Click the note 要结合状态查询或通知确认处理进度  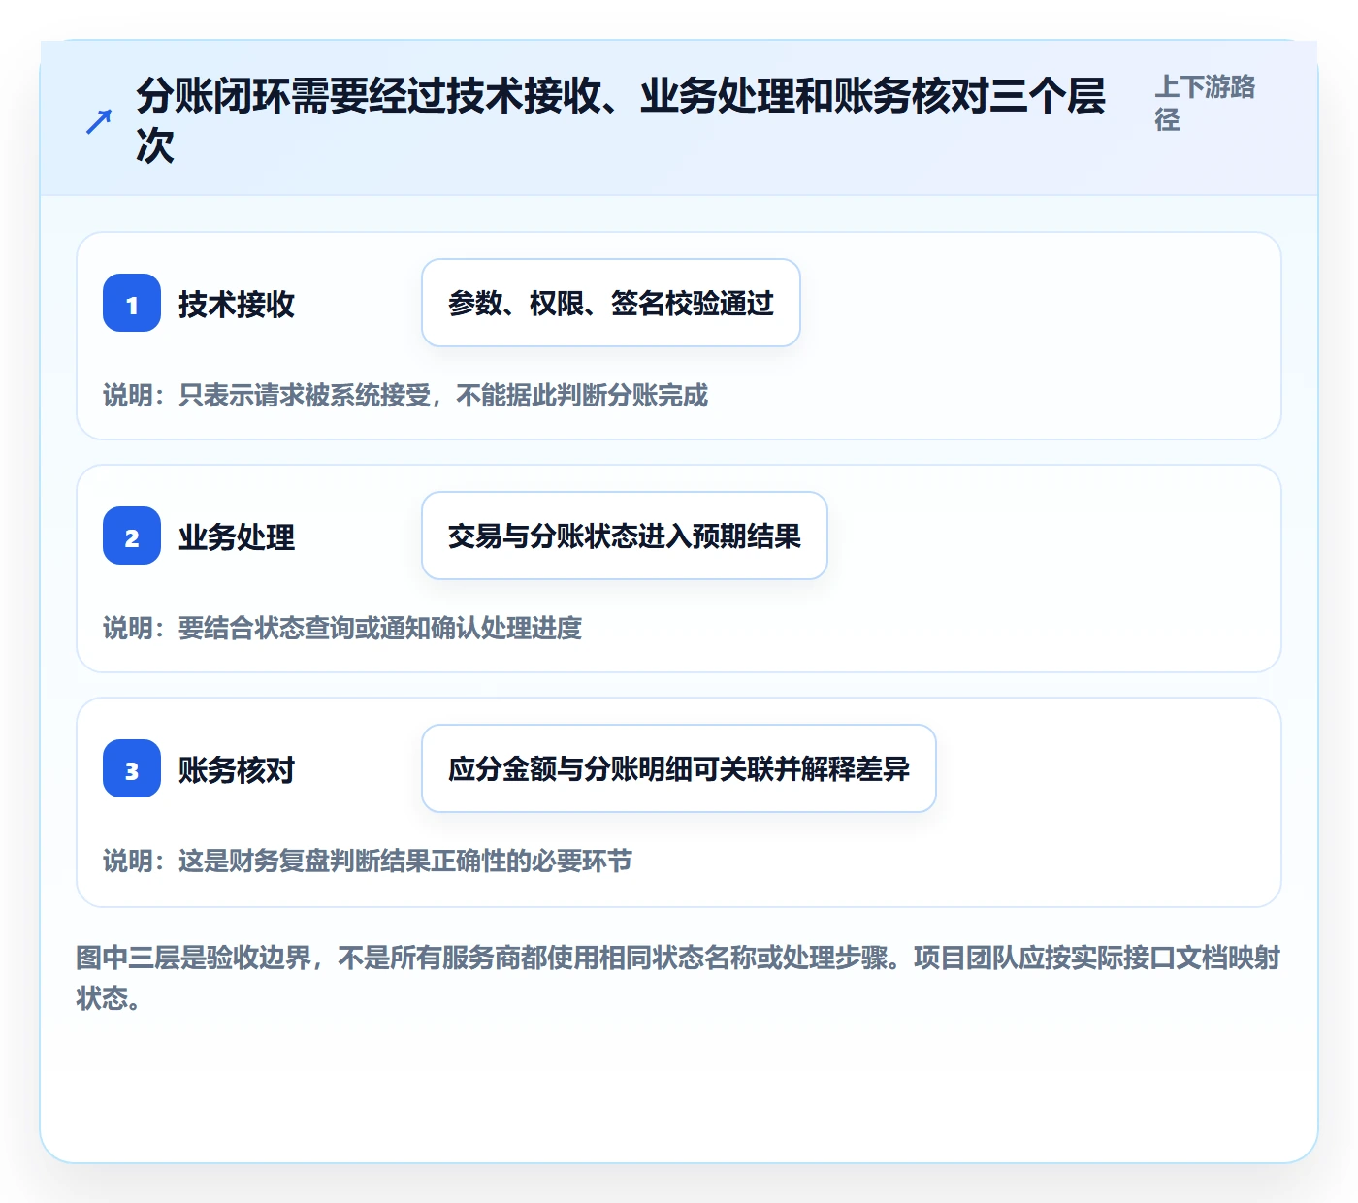(342, 628)
